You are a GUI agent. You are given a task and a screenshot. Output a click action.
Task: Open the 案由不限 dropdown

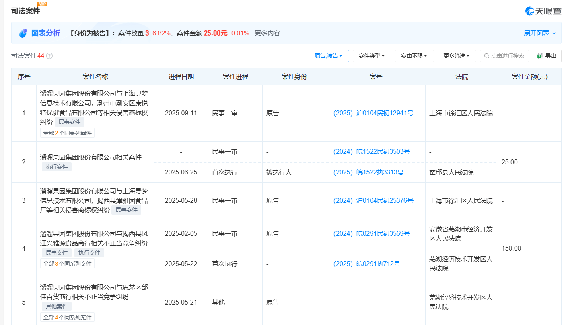414,56
